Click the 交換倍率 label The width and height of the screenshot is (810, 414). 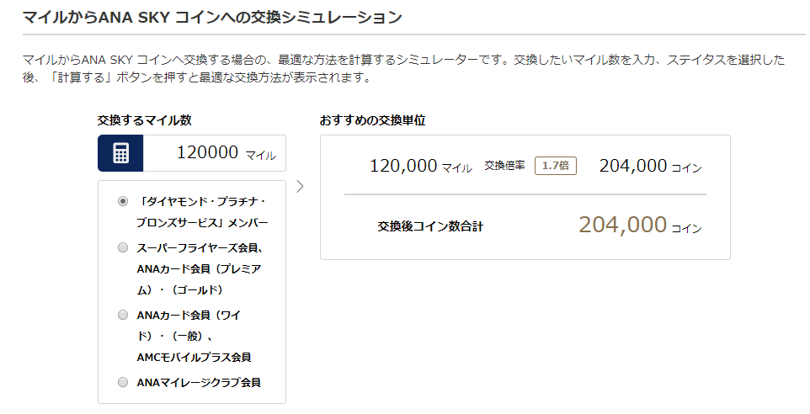(x=504, y=166)
